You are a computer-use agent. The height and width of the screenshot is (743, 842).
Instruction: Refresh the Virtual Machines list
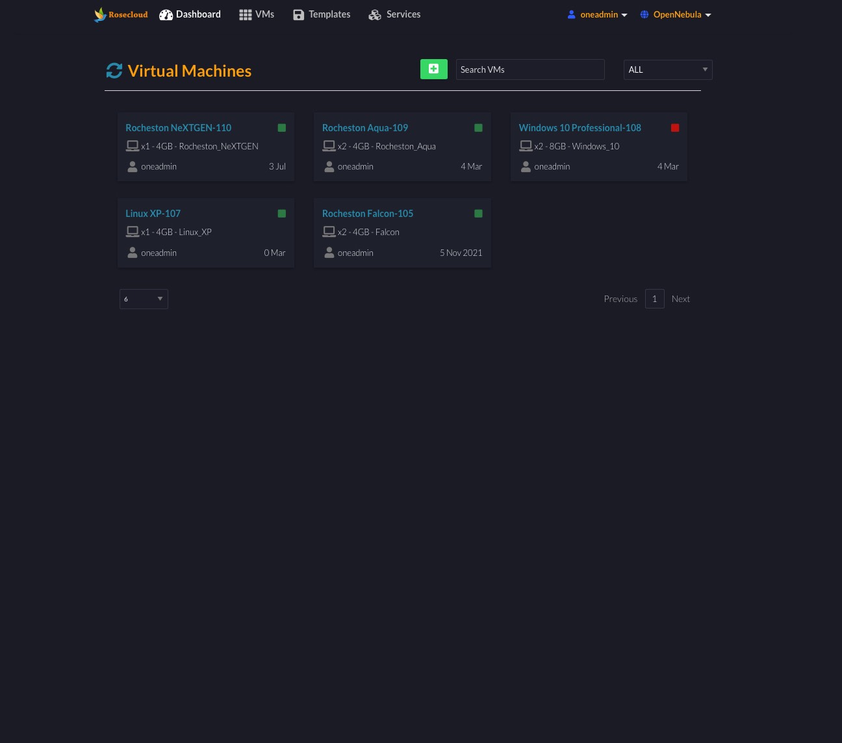click(114, 71)
